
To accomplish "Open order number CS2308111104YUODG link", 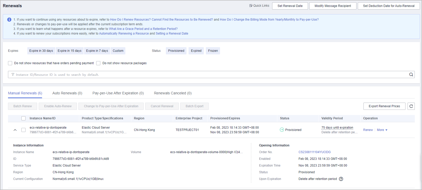I will [x=314, y=152].
